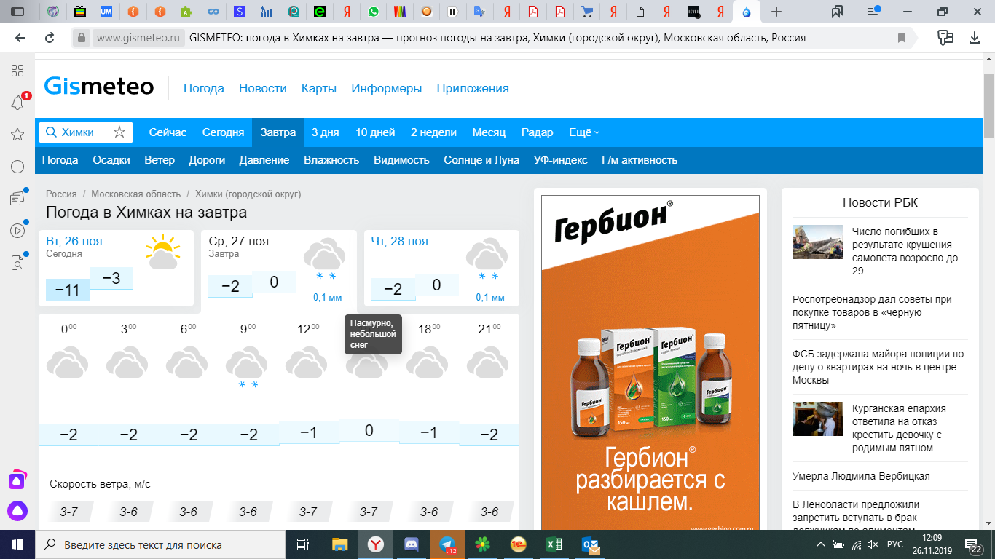Viewport: 995px width, 559px height.
Task: Select the Сейчас forecast tab
Action: pos(168,132)
